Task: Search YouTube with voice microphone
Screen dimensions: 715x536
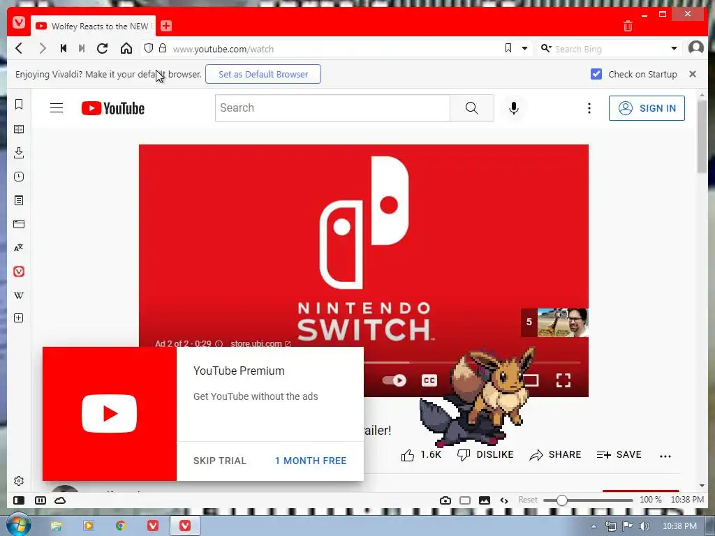Action: click(x=513, y=108)
